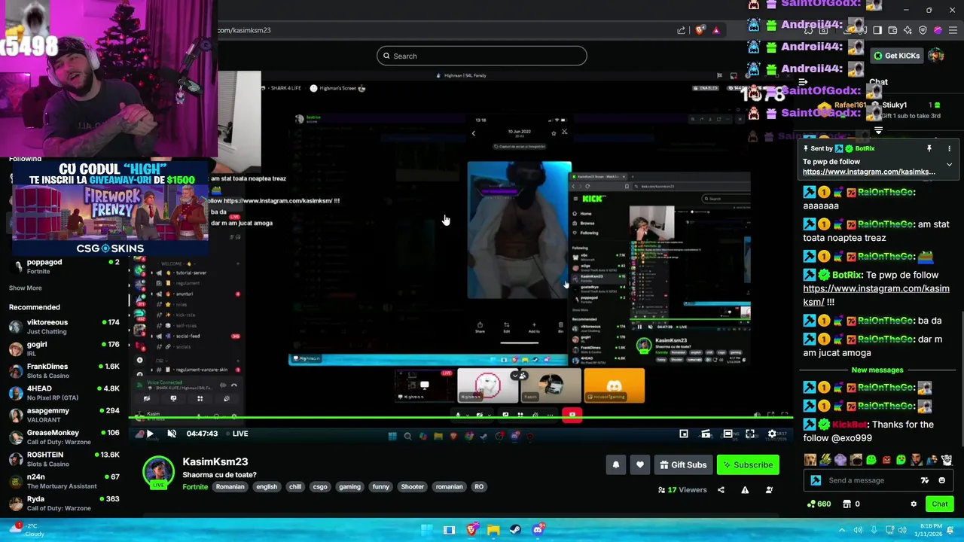Open Brave Leo AI icon
The image size is (964, 542).
click(x=908, y=30)
